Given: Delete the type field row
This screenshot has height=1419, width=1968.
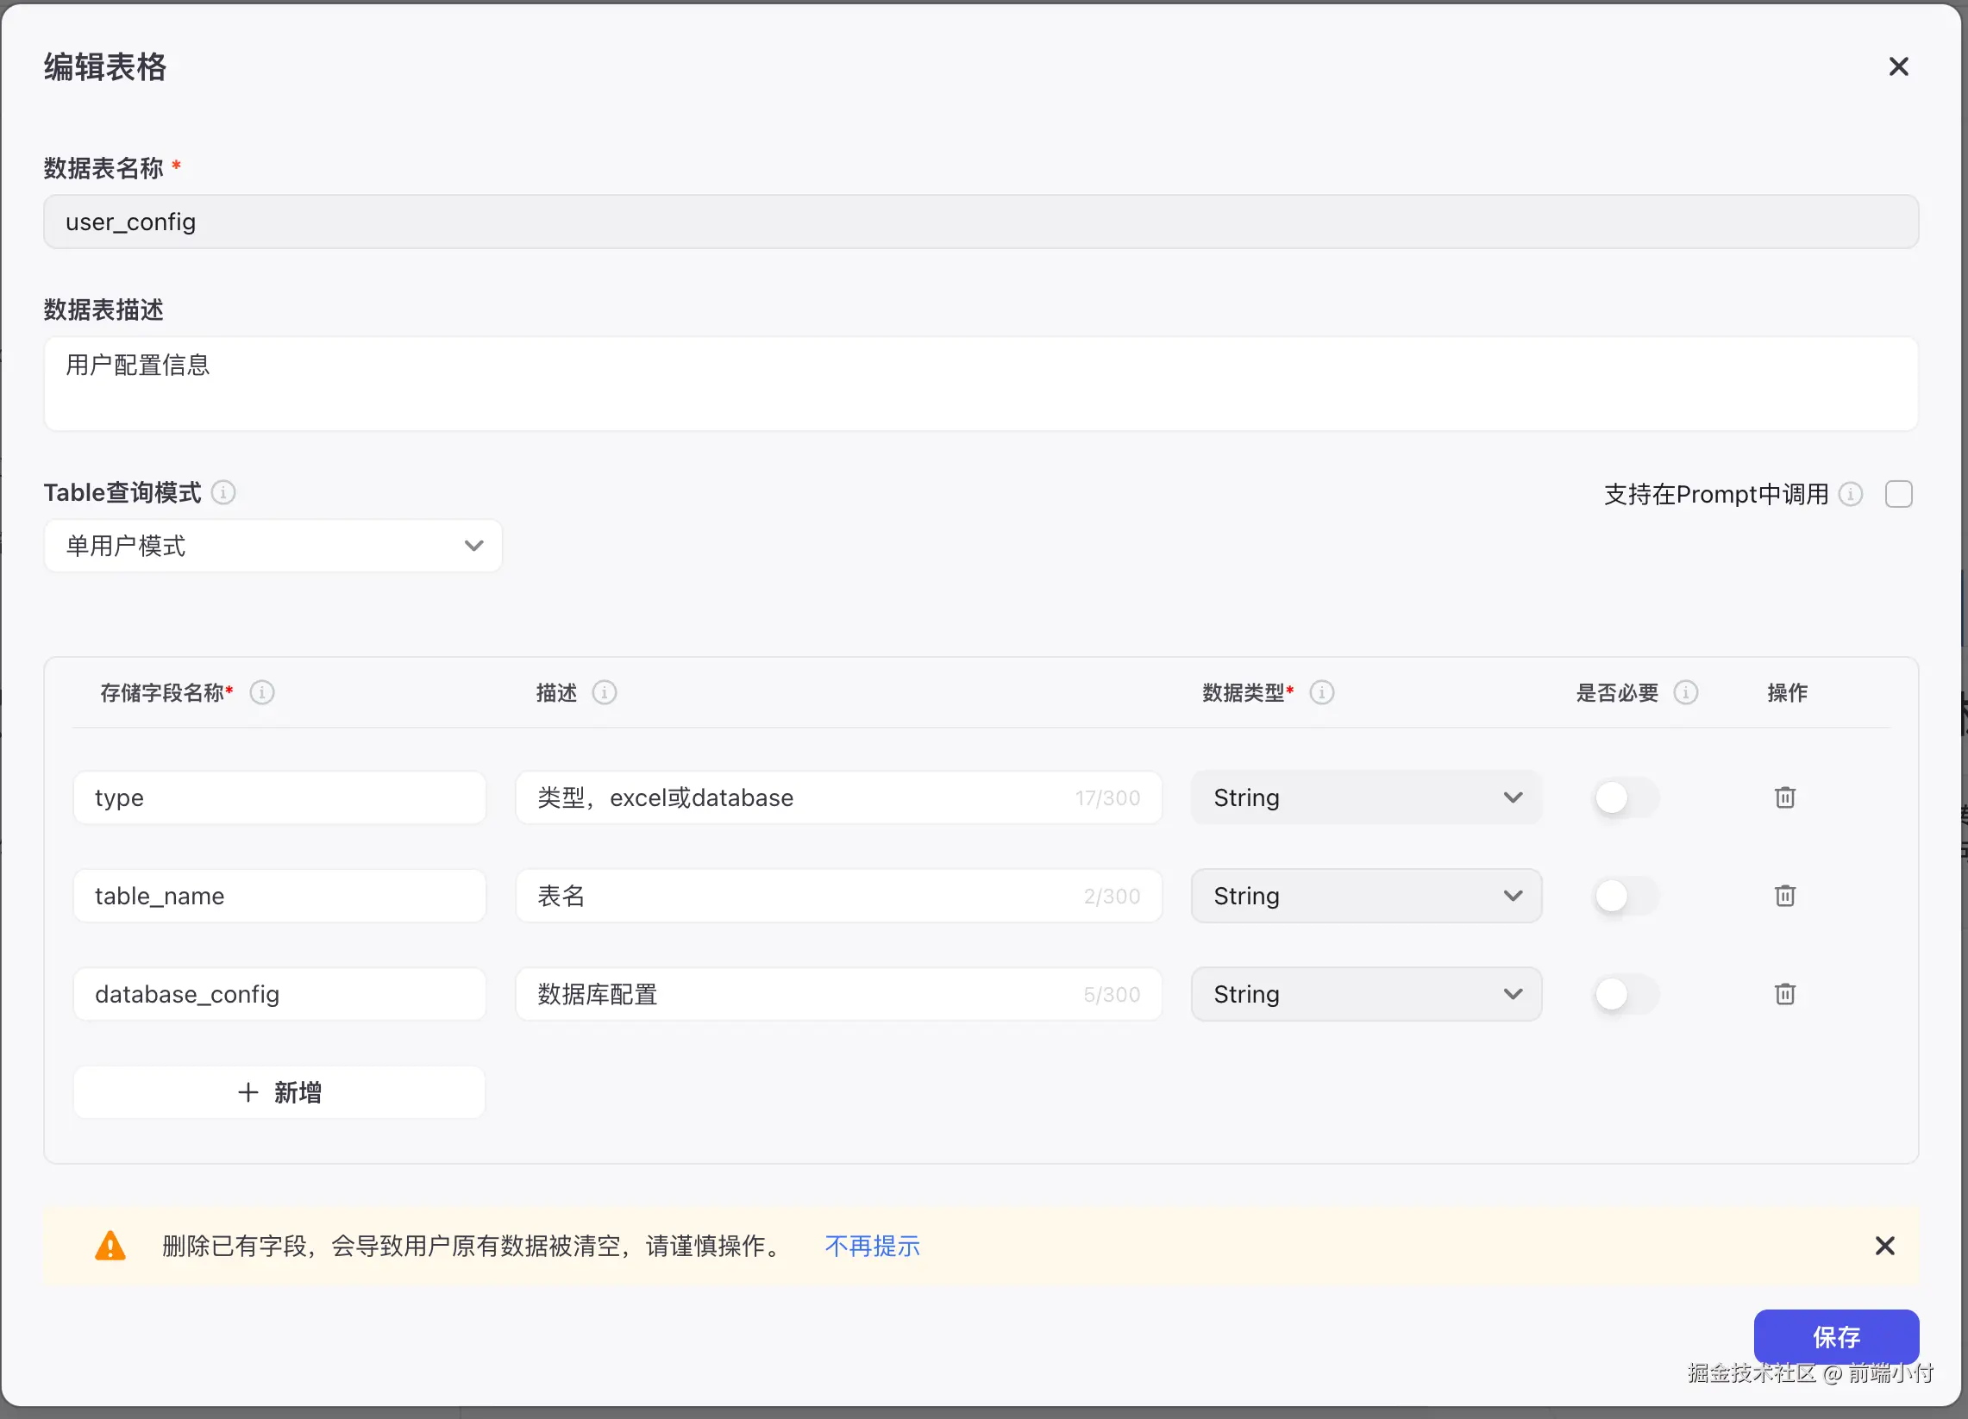Looking at the screenshot, I should (1784, 797).
